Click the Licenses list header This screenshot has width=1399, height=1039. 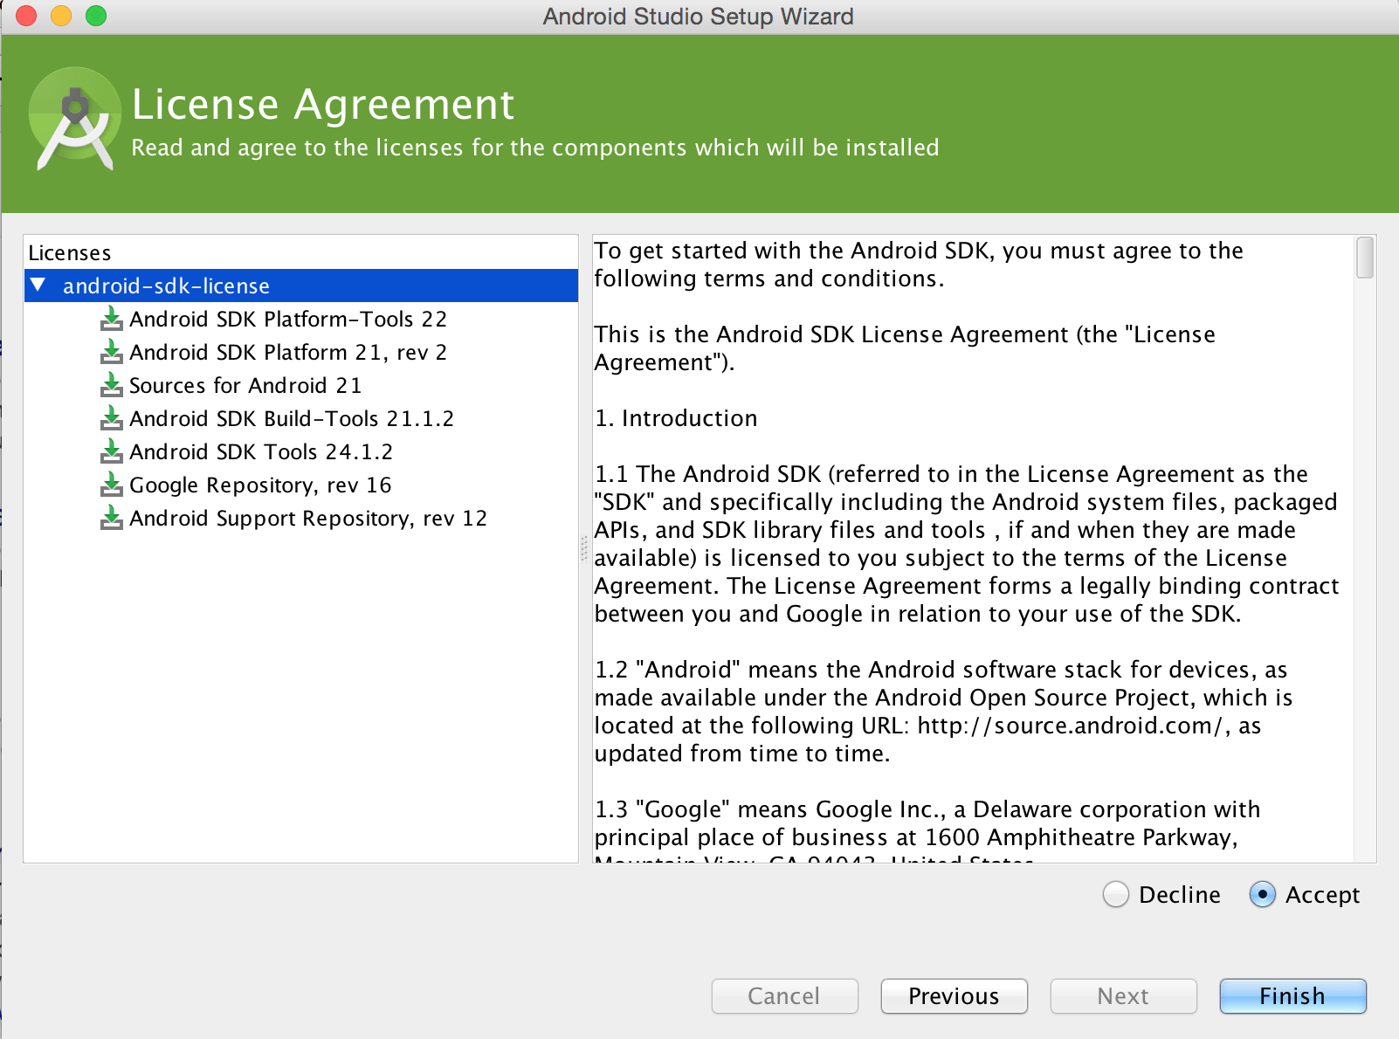[70, 253]
